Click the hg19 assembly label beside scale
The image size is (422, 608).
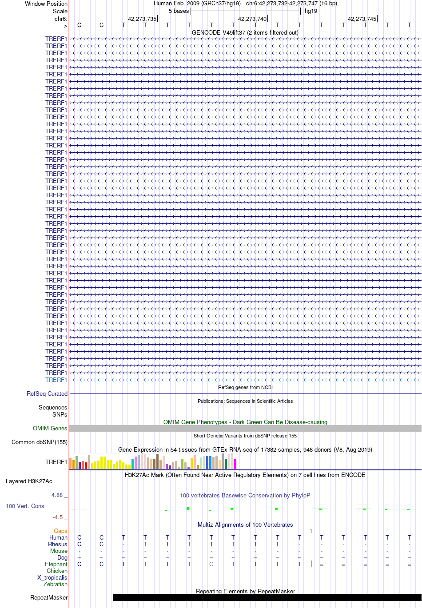point(311,11)
